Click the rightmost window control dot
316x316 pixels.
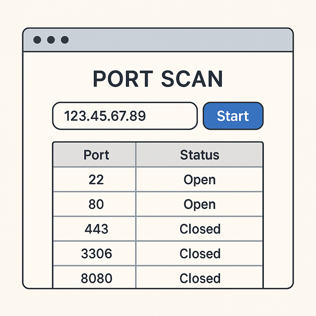click(64, 39)
